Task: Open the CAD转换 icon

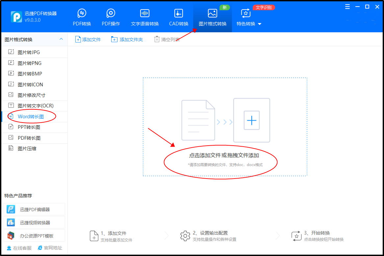Action: click(x=179, y=13)
